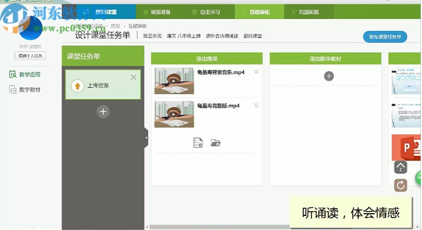Viewport: 422px width, 230px height.
Task: Click the plus button under 添加数字教材
Action: click(329, 76)
